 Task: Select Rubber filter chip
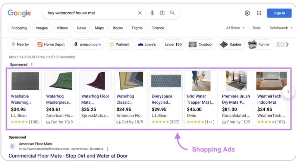231,44
